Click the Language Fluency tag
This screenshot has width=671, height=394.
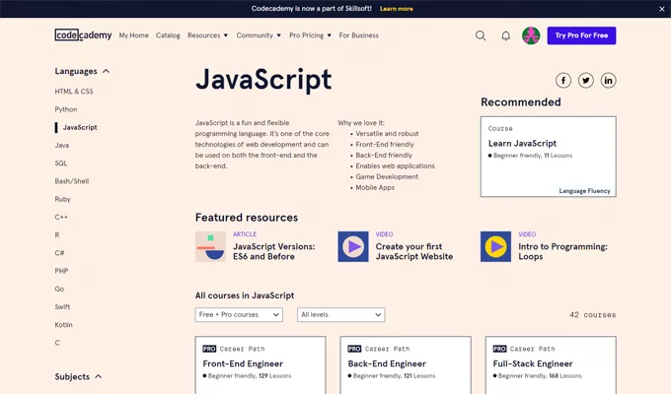(584, 191)
